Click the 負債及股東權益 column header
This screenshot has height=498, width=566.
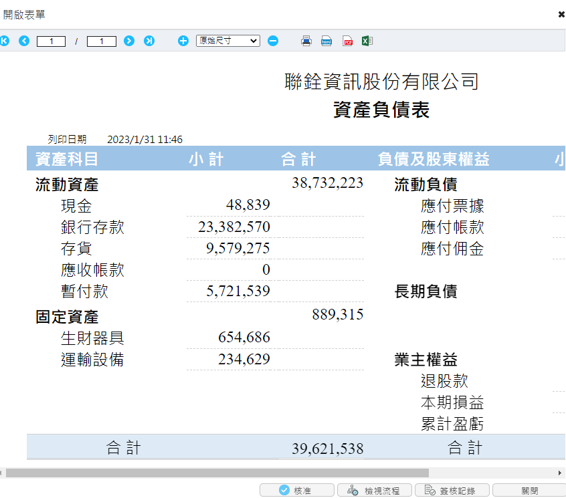point(434,159)
